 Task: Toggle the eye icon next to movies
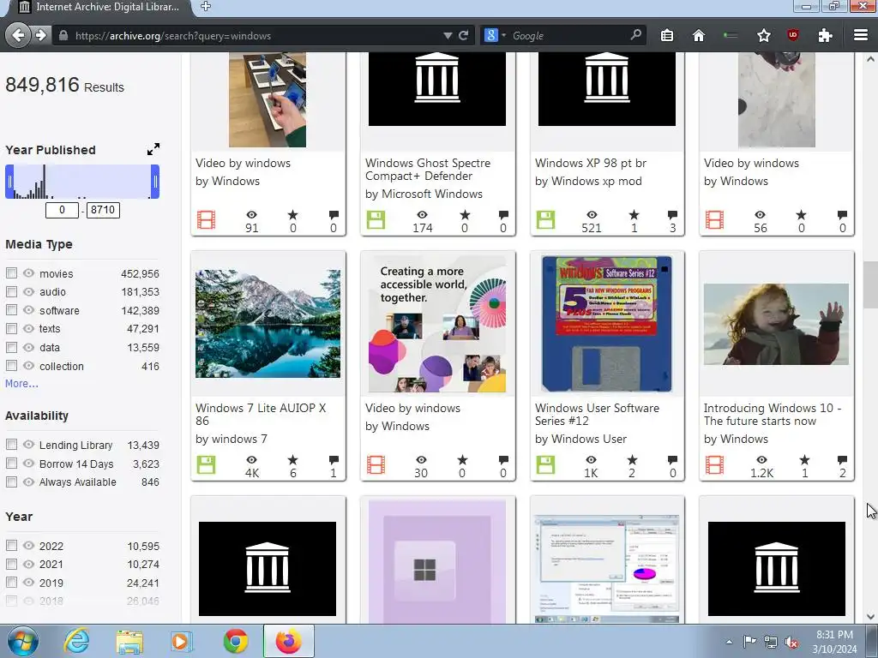tap(28, 273)
